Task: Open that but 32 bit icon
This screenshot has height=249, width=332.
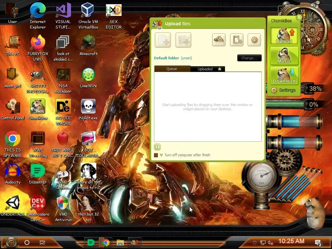Action: tap(88, 208)
